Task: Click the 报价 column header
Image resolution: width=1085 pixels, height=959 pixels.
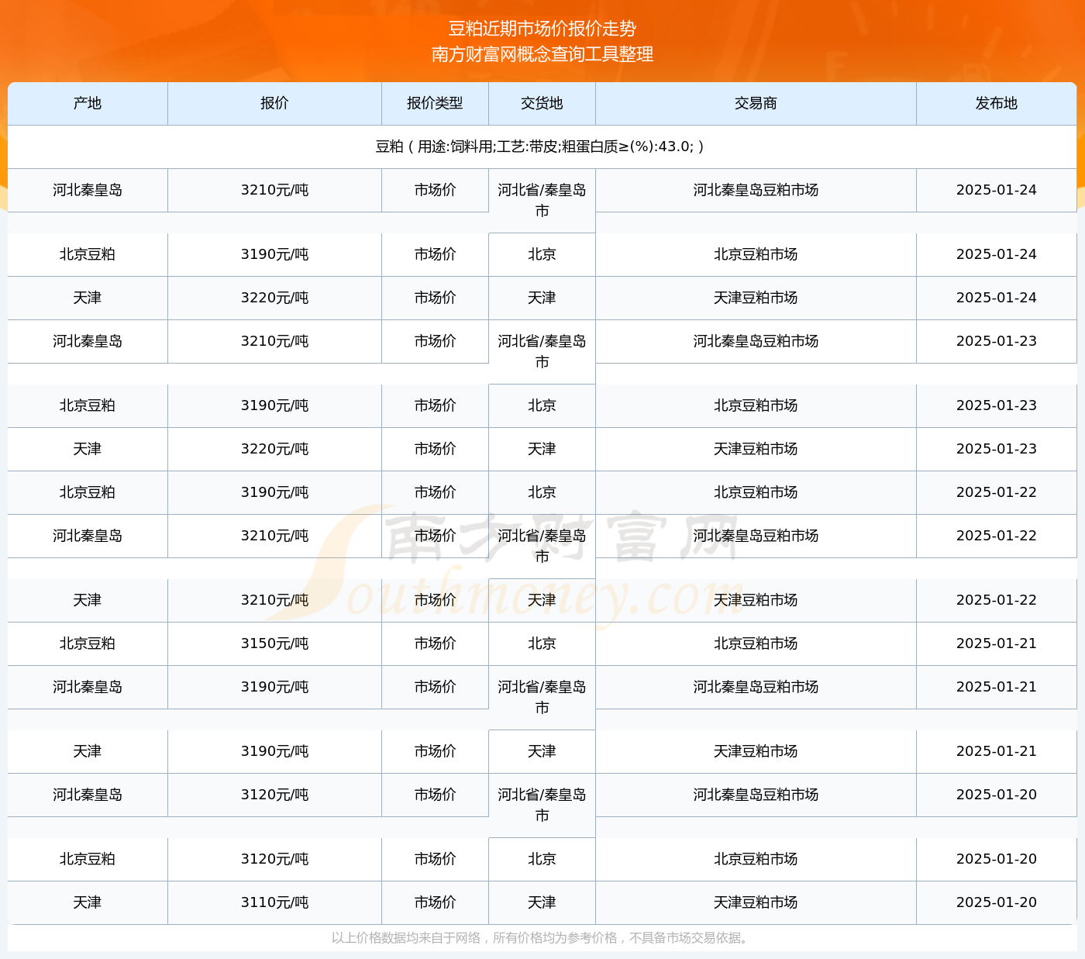Action: coord(274,103)
